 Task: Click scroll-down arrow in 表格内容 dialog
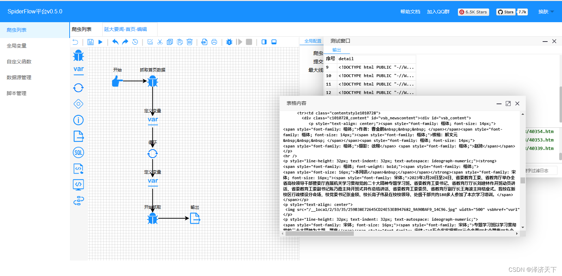(x=523, y=227)
